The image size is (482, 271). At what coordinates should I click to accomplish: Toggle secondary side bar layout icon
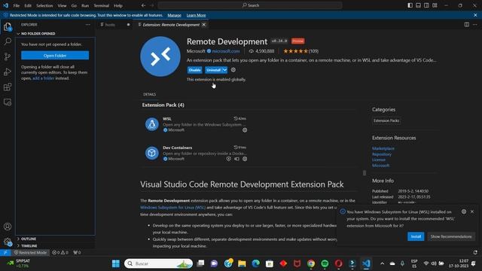click(x=427, y=5)
